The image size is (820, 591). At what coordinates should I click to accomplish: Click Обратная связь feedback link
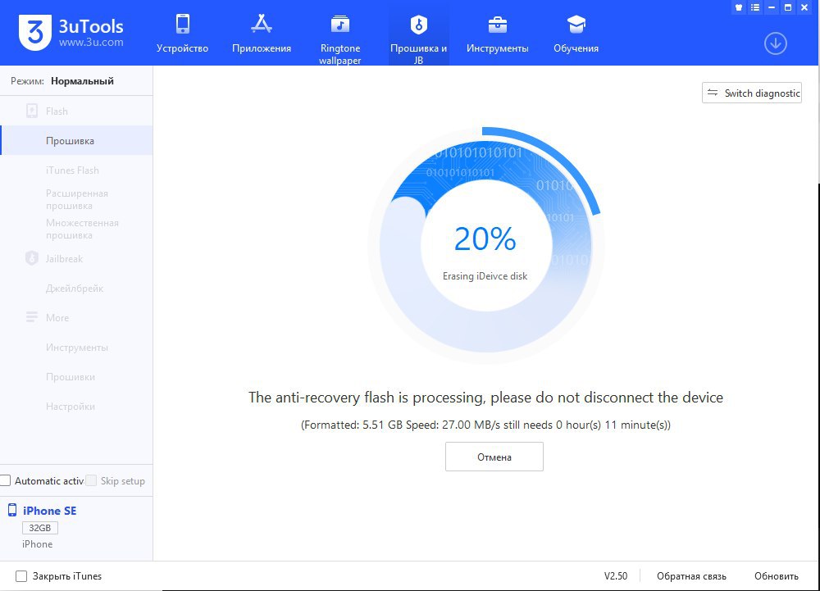point(691,576)
